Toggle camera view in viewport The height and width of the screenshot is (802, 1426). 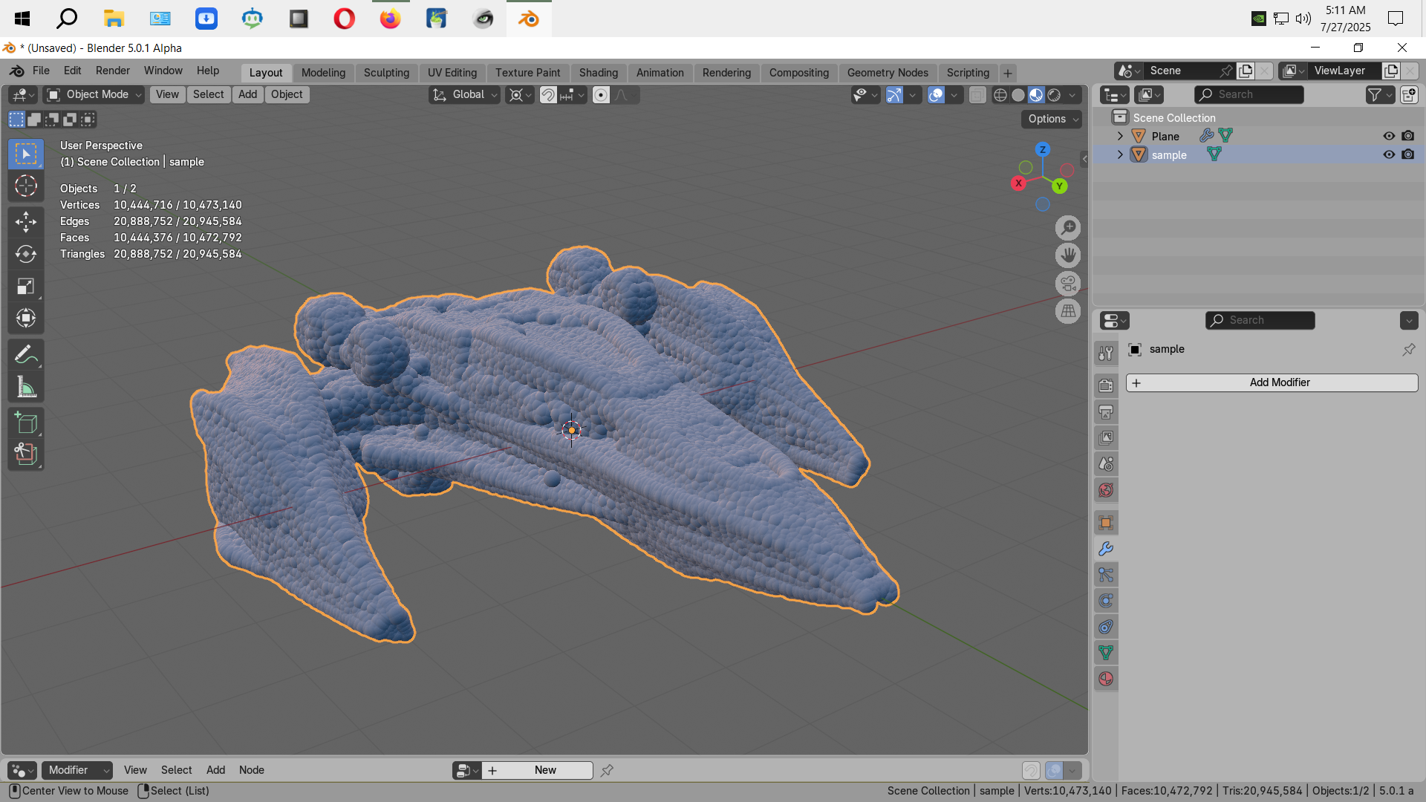(1068, 283)
